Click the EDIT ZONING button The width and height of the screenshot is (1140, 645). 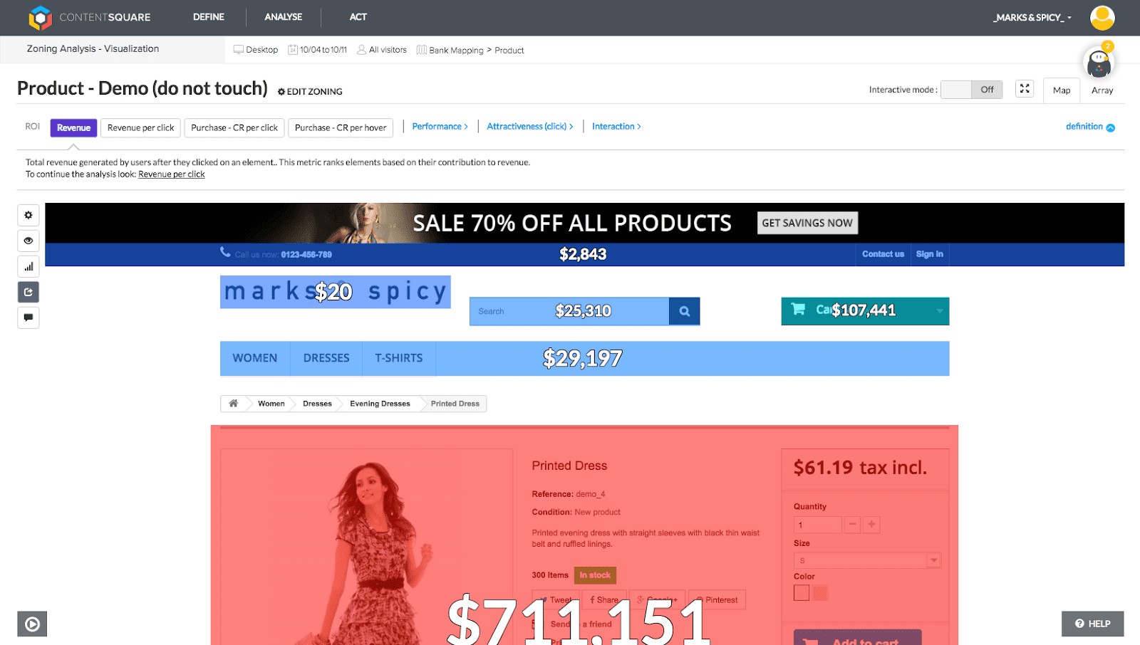click(310, 92)
